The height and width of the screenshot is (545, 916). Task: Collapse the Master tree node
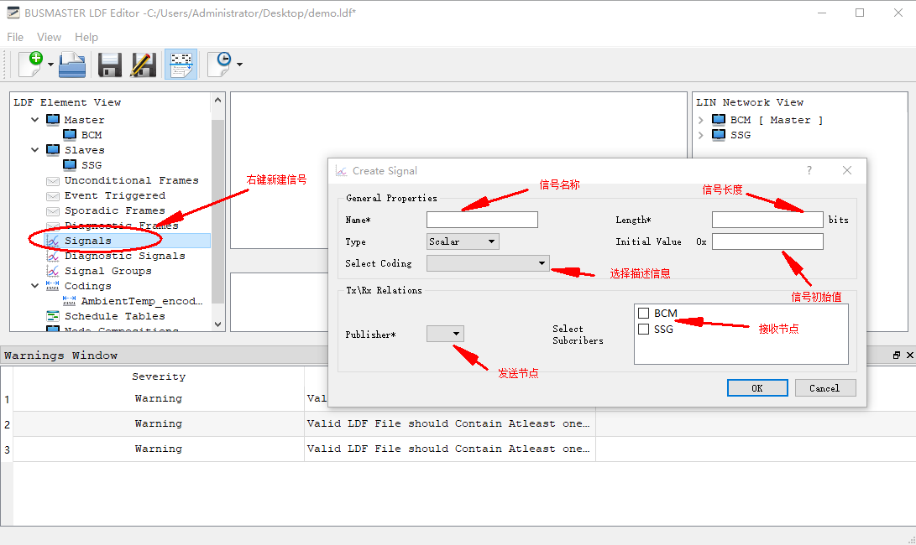[35, 120]
